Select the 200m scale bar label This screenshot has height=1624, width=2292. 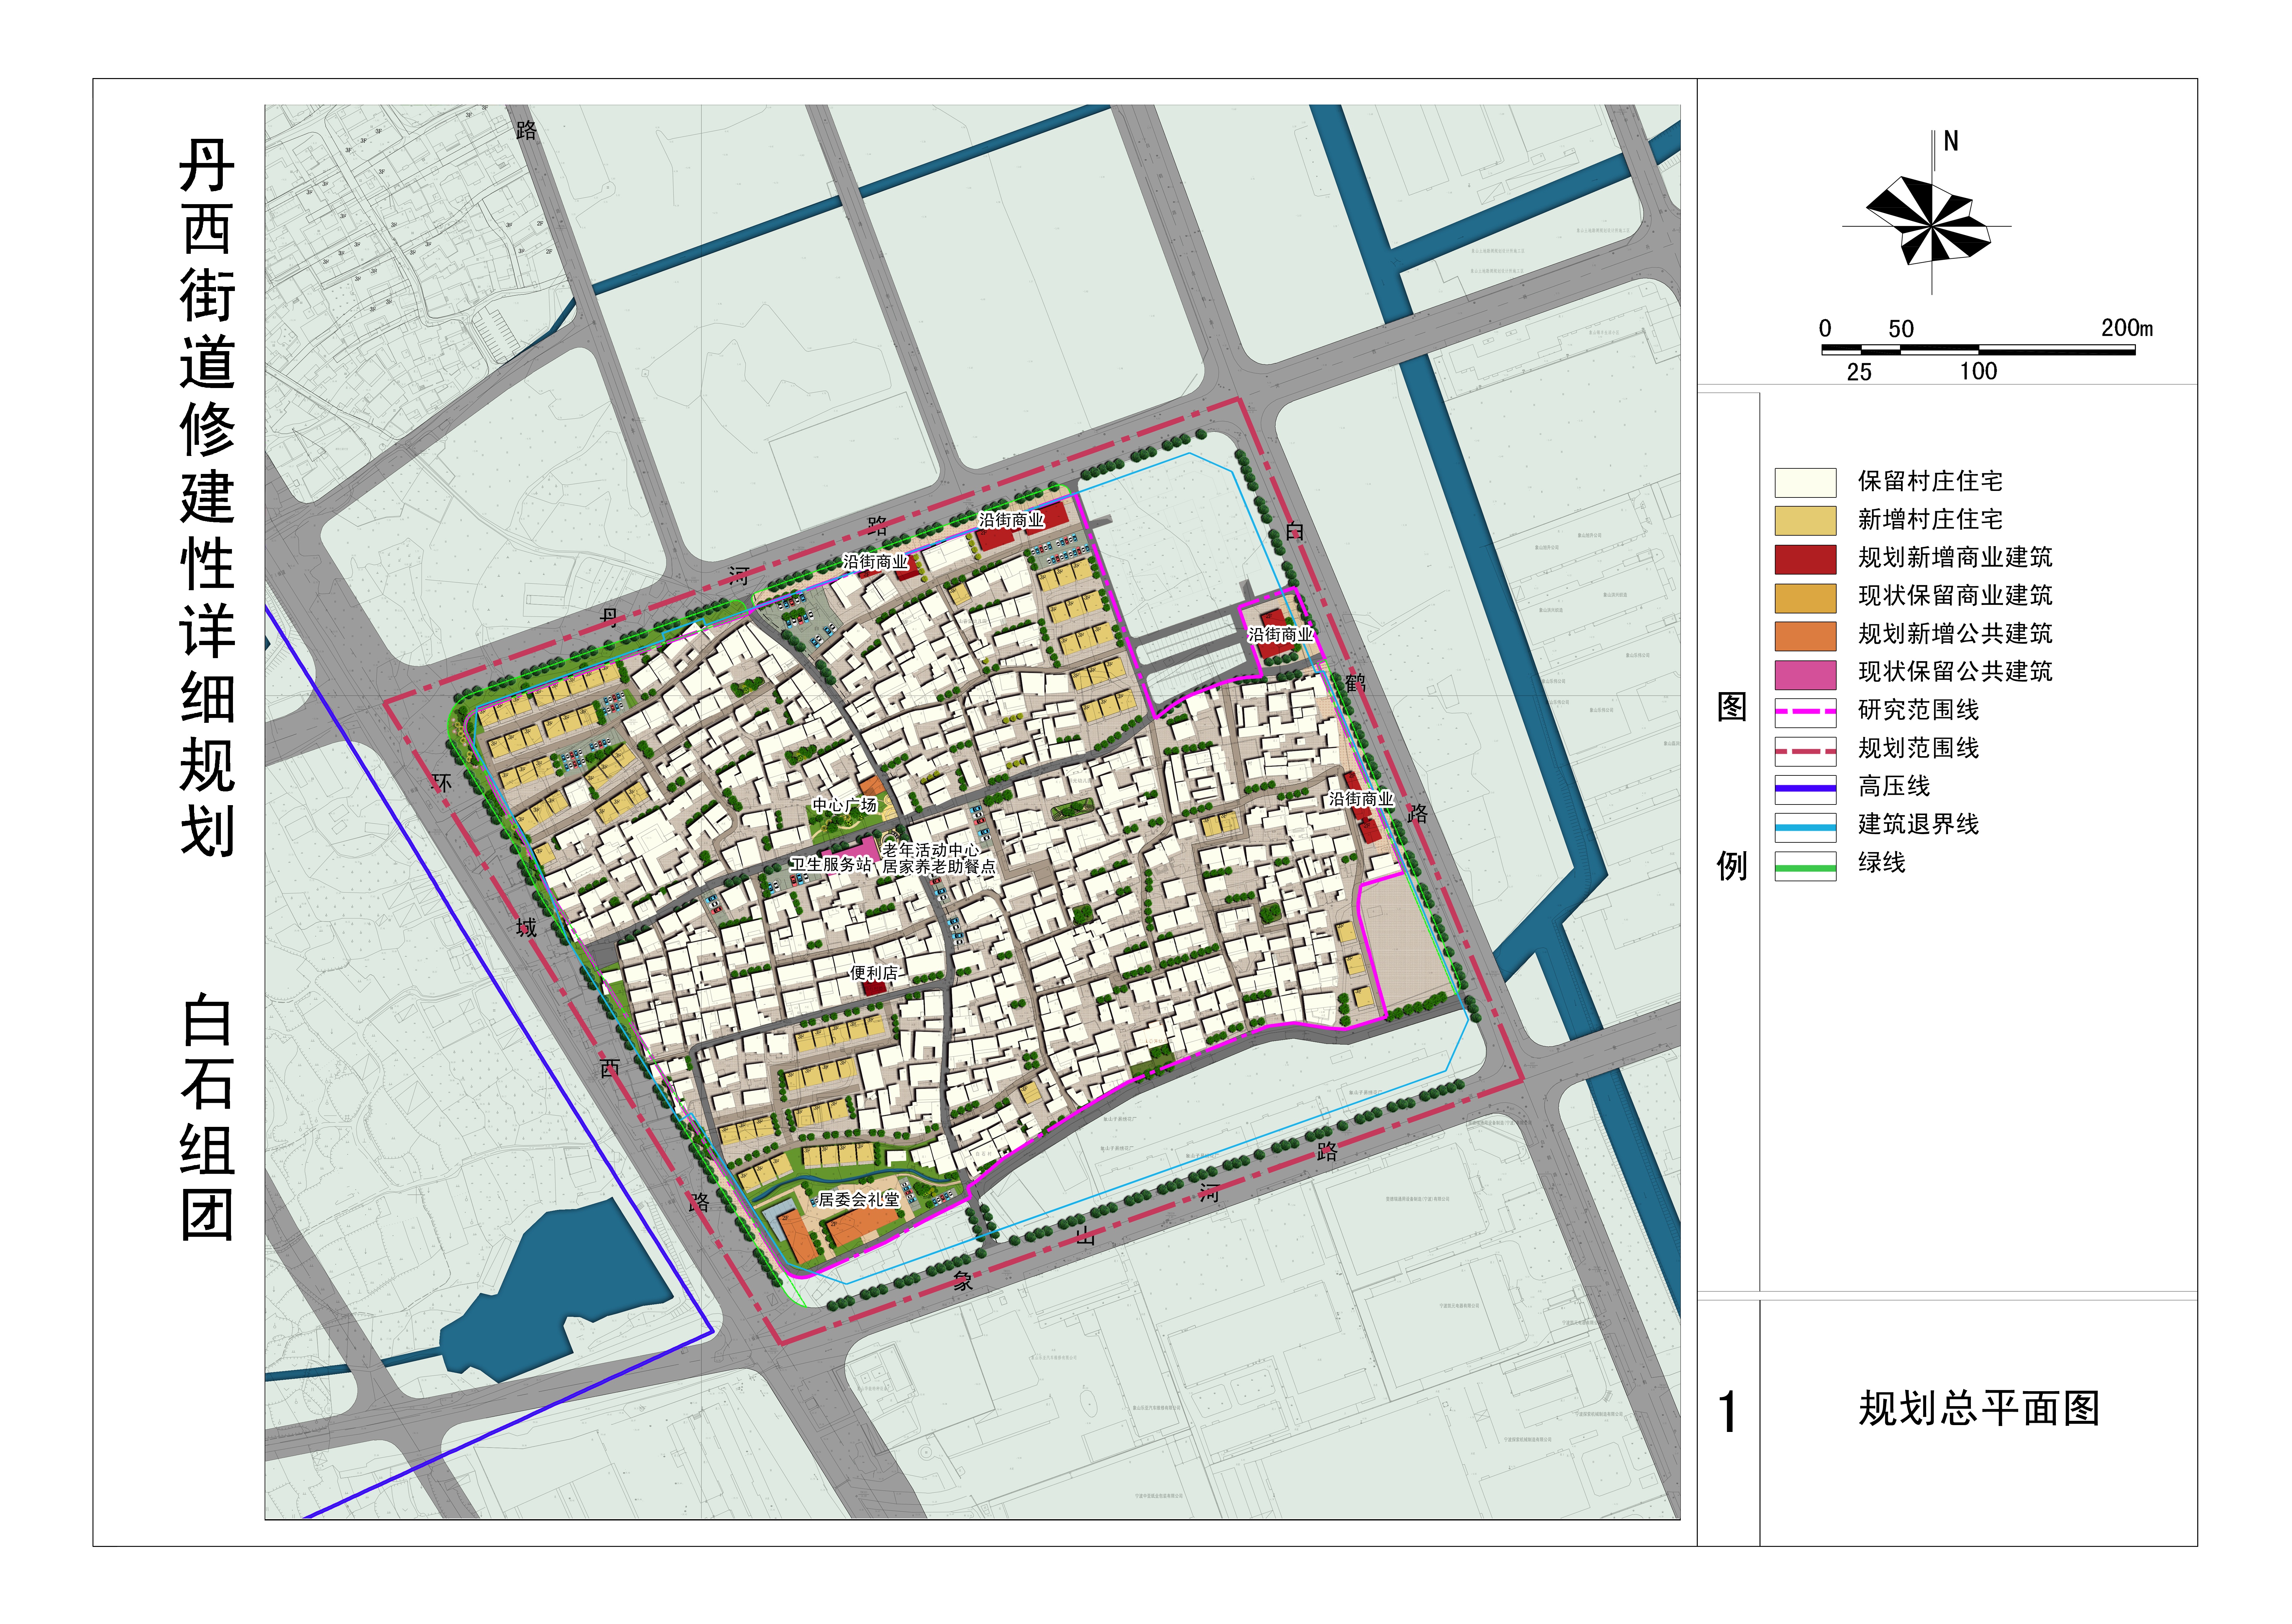pos(2127,328)
